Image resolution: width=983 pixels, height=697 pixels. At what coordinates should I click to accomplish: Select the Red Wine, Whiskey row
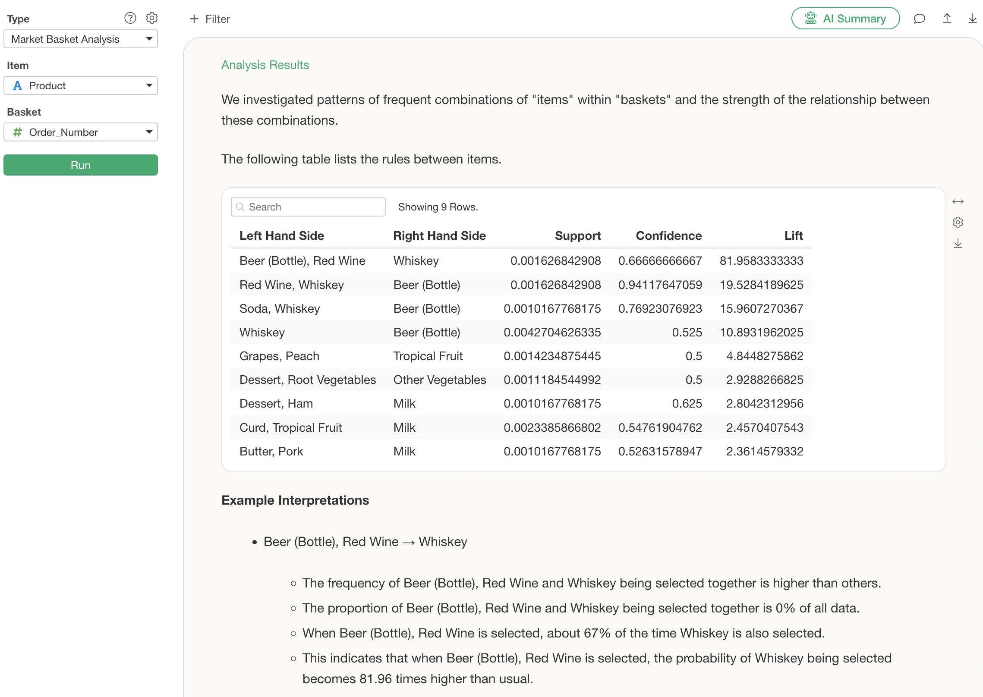(292, 285)
